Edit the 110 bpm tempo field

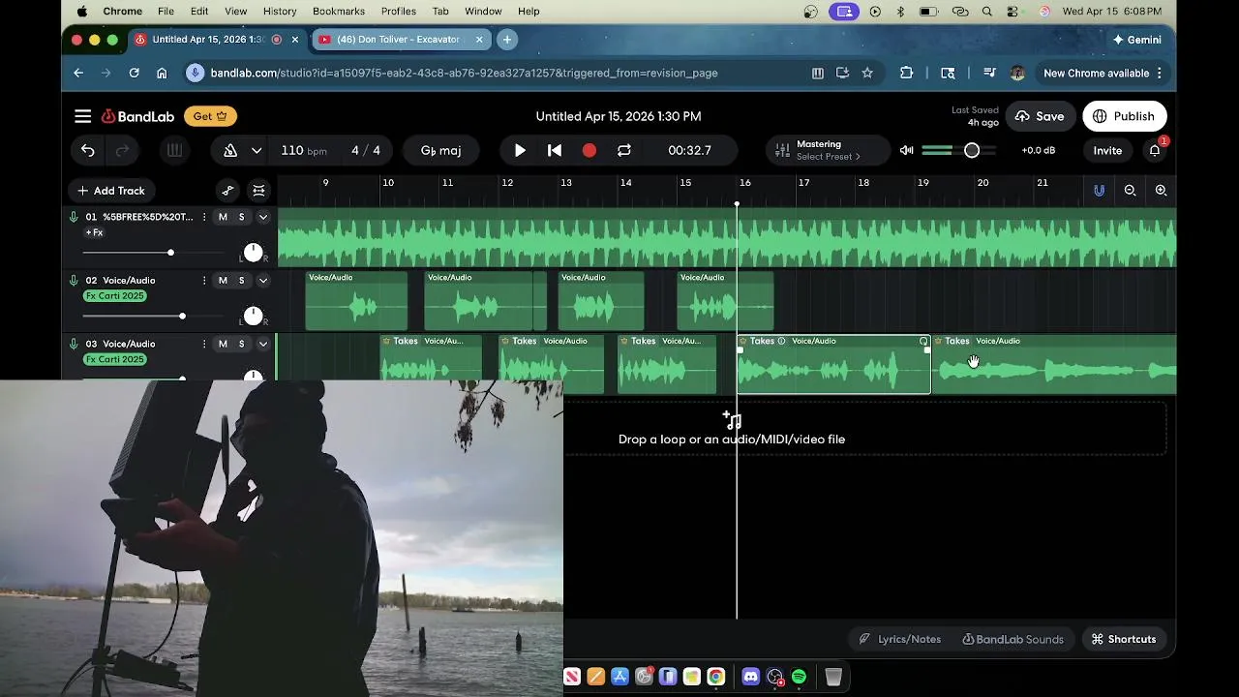click(304, 150)
